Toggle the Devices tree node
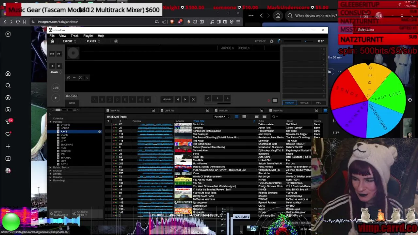The height and width of the screenshot is (235, 418). pos(50,174)
